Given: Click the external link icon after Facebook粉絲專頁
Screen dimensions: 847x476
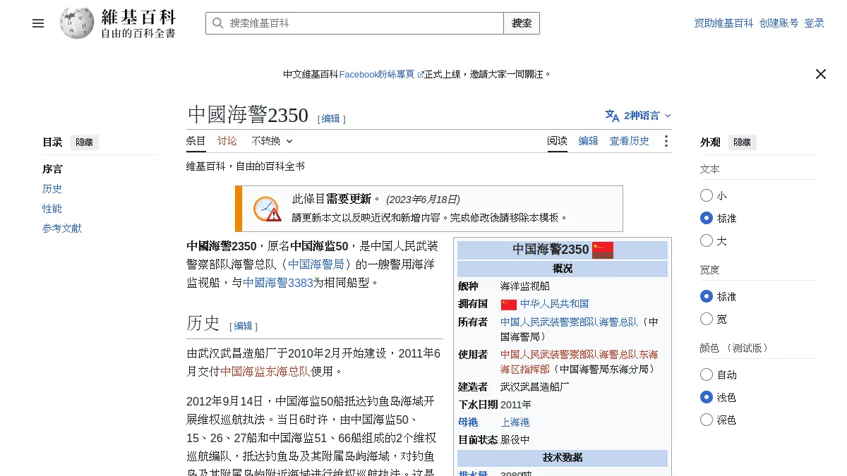Looking at the screenshot, I should click(421, 74).
